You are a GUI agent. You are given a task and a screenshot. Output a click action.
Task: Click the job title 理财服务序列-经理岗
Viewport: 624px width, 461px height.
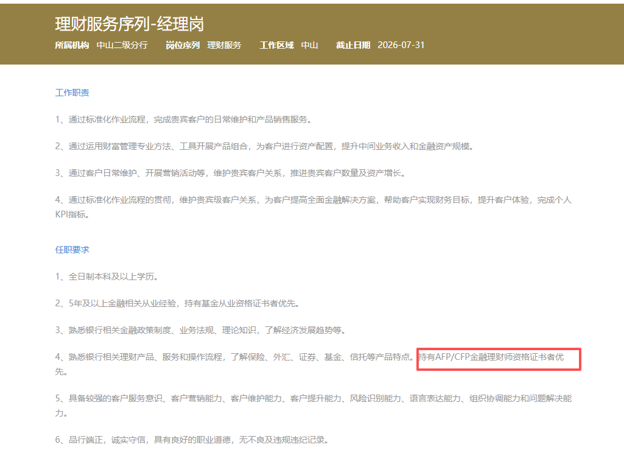129,24
